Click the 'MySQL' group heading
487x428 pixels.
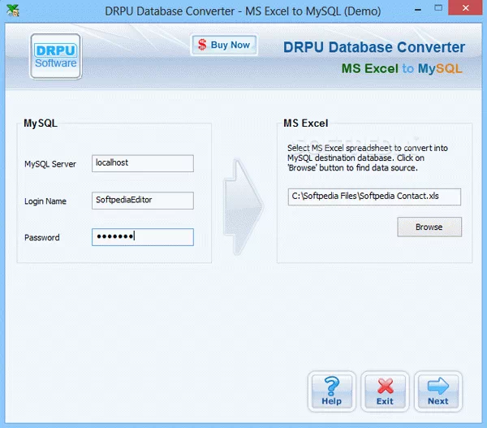point(41,123)
